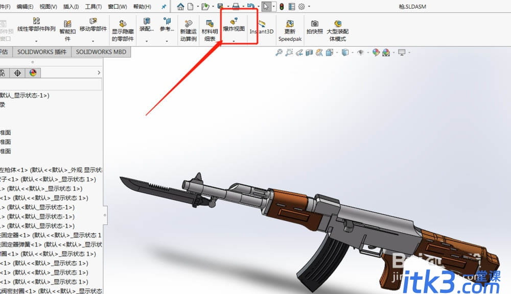Open the dropdown beside Options gear
511x294 pixels.
pyautogui.click(x=309, y=7)
